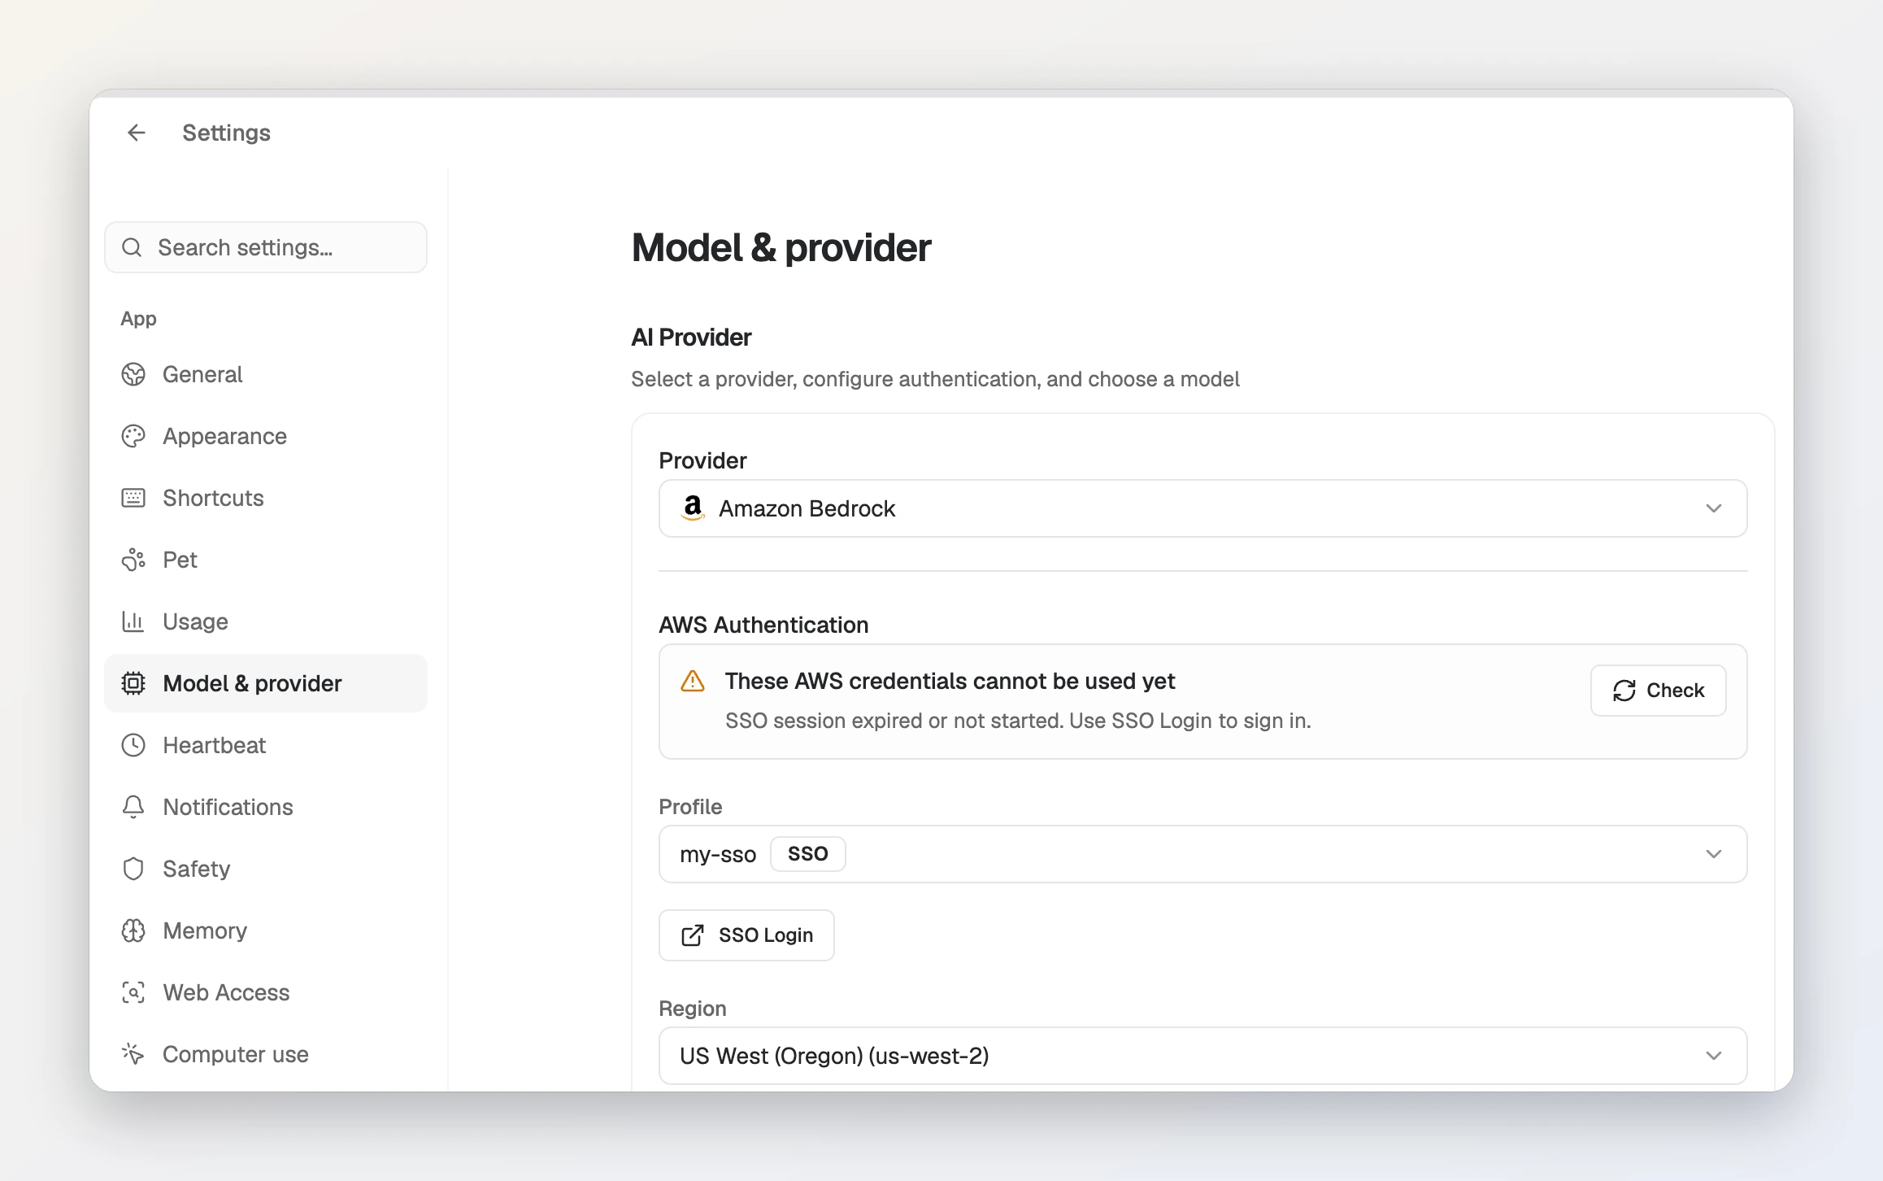The width and height of the screenshot is (1883, 1181).
Task: Click the back arrow next to Settings
Action: click(x=137, y=133)
